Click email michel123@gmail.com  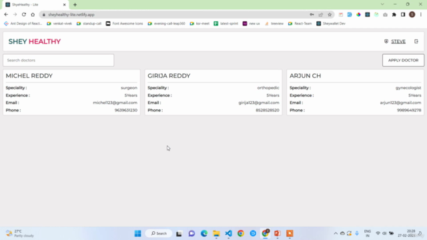(x=115, y=103)
